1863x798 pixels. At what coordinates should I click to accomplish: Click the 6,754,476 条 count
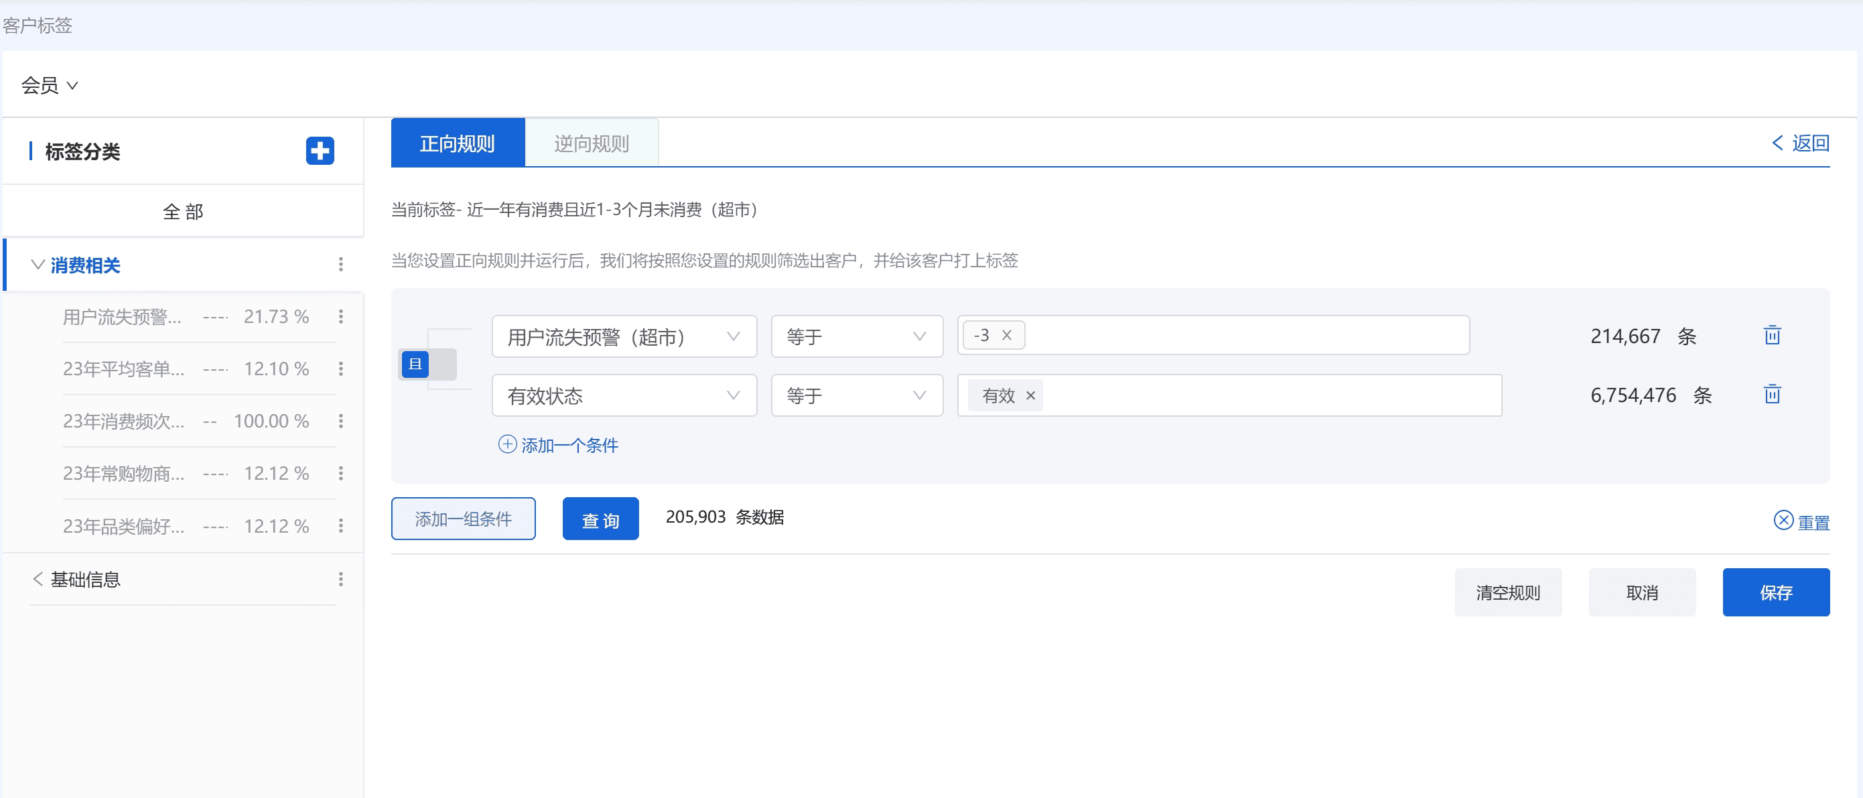pyautogui.click(x=1651, y=395)
